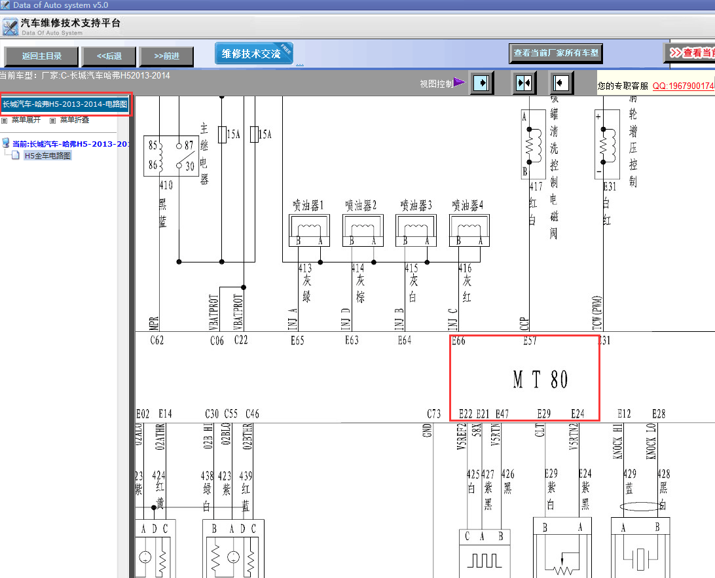Image resolution: width=715 pixels, height=578 pixels.
Task: Click app icon in title bar
Action: tap(5, 5)
